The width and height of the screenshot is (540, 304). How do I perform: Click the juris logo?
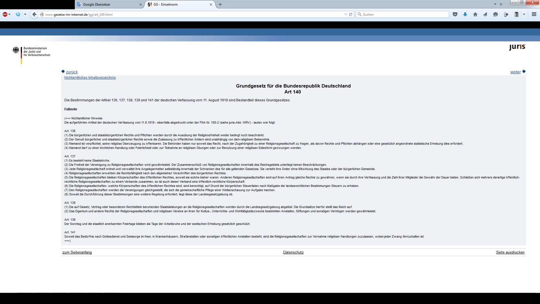[x=517, y=47]
